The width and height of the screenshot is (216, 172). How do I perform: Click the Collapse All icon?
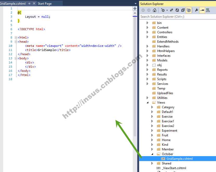coord(183,10)
